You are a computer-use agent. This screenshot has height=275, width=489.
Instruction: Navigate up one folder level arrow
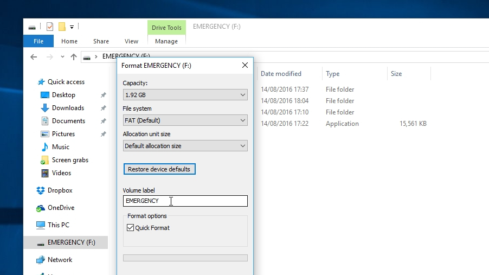pyautogui.click(x=74, y=57)
